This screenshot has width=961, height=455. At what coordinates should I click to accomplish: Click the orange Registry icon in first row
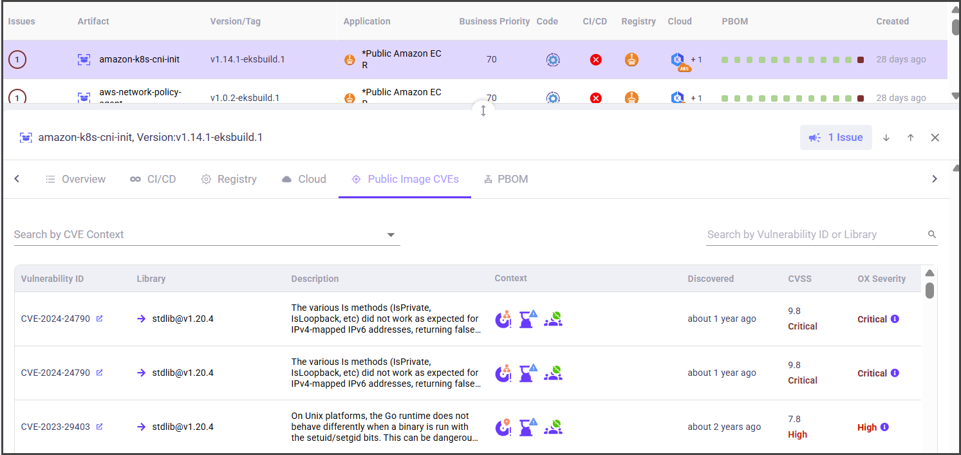point(631,60)
